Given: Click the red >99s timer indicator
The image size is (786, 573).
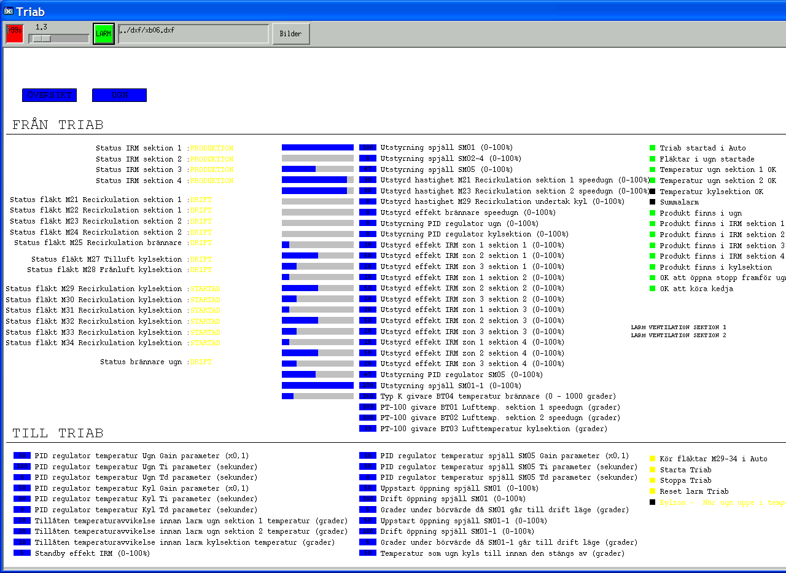Looking at the screenshot, I should pos(14,34).
